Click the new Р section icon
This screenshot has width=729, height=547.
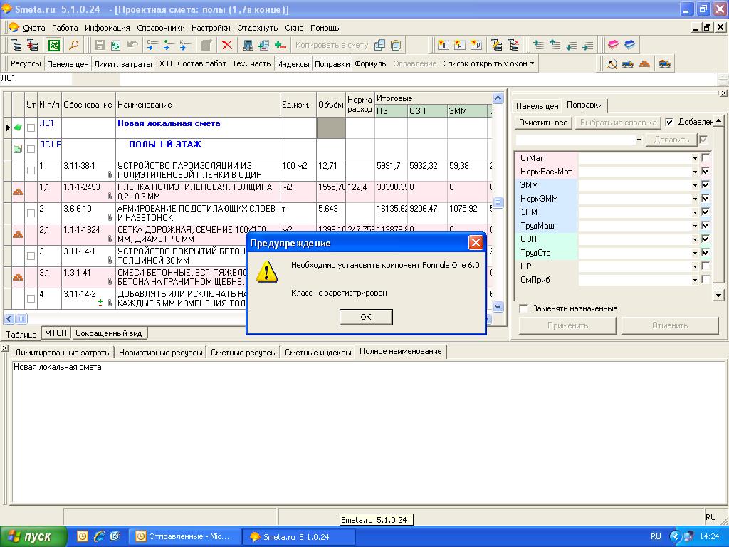click(x=459, y=45)
